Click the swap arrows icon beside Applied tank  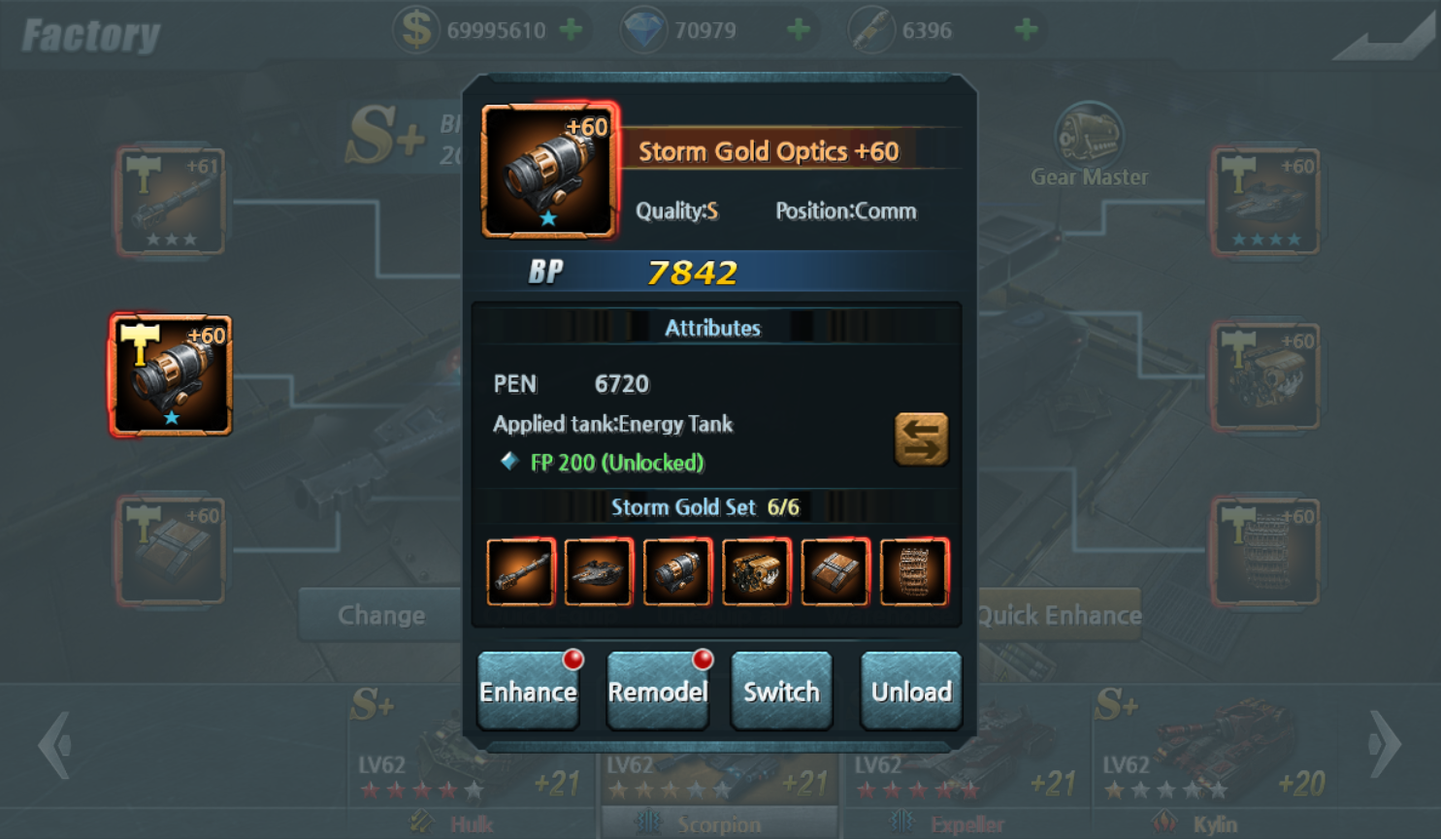(x=921, y=439)
